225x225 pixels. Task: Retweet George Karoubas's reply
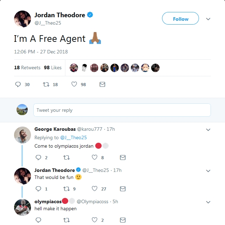66,157
